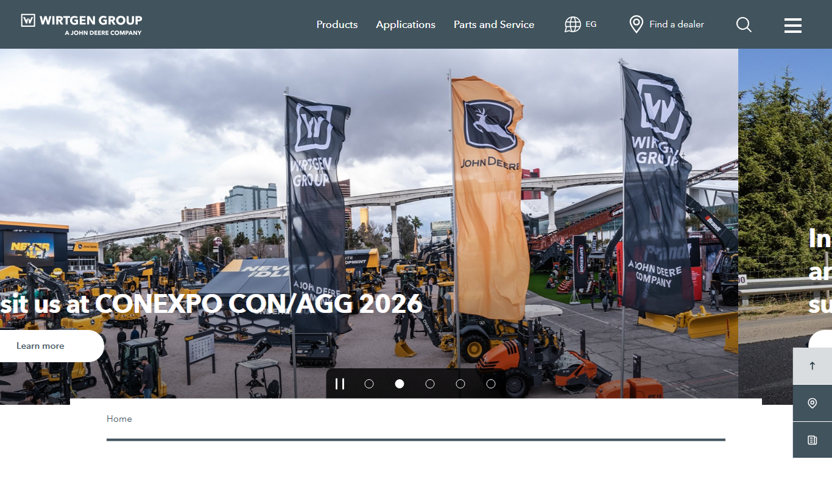Select the first slide indicator dot

click(369, 384)
